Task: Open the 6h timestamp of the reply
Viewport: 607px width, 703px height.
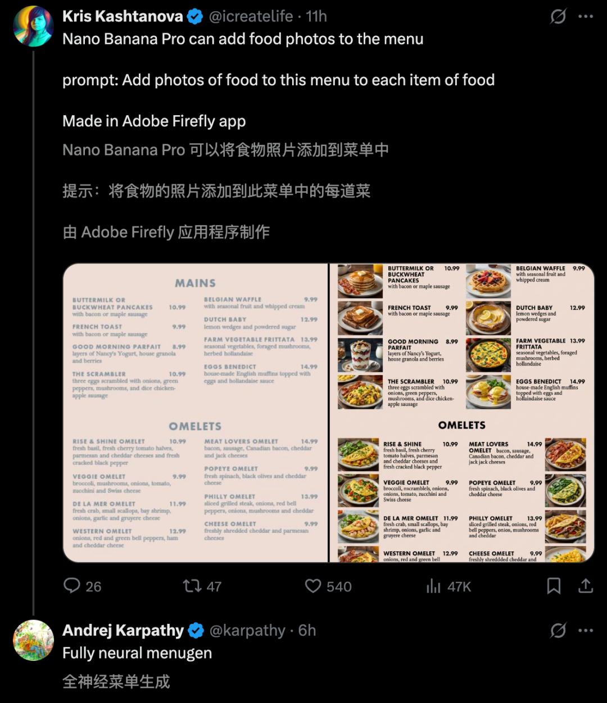Action: pyautogui.click(x=307, y=631)
